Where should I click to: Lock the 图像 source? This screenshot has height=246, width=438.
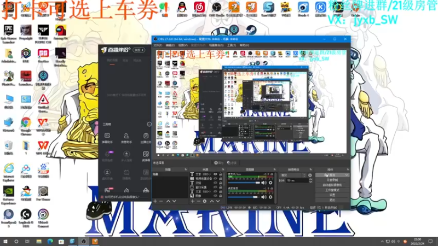(x=221, y=196)
